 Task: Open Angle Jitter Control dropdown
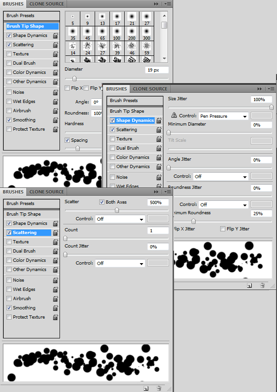click(221, 176)
